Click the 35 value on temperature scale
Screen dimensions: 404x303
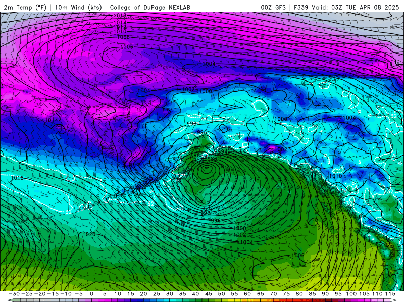coord(182,294)
